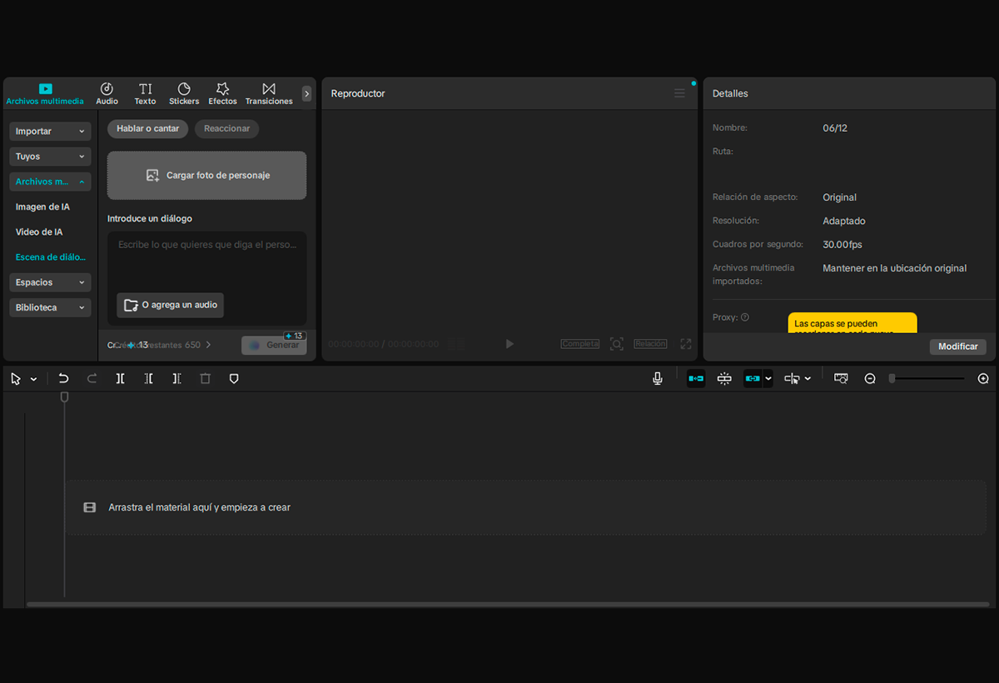The height and width of the screenshot is (683, 999).
Task: Open the linkage options dropdown arrow
Action: point(768,379)
